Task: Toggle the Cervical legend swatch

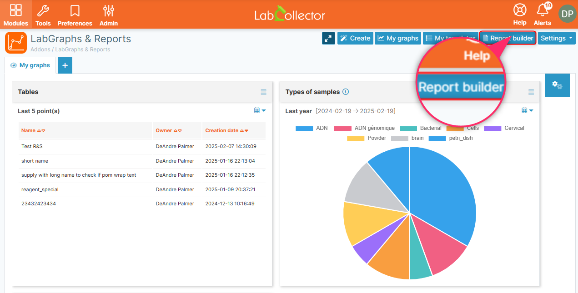Action: 493,128
